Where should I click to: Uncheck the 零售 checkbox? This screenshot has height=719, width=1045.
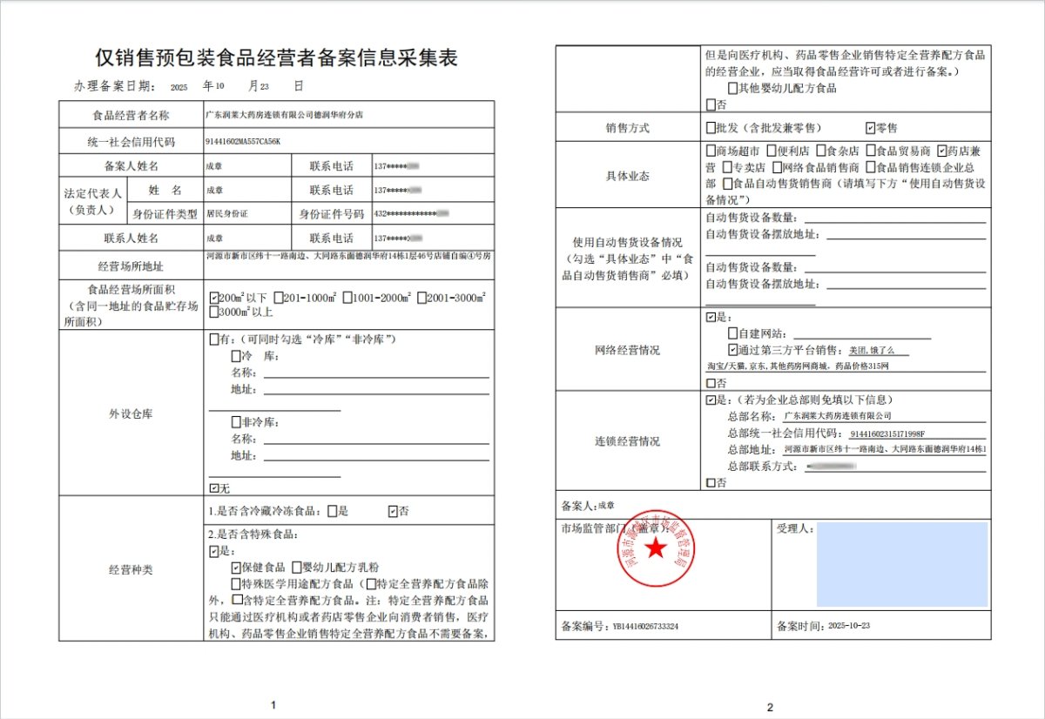click(x=869, y=126)
